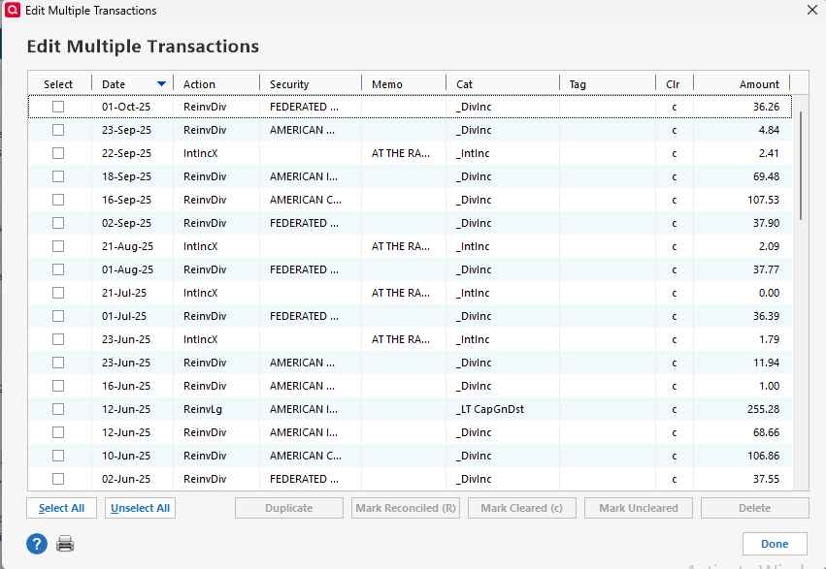Click the 11.94 amount cell

pyautogui.click(x=769, y=363)
